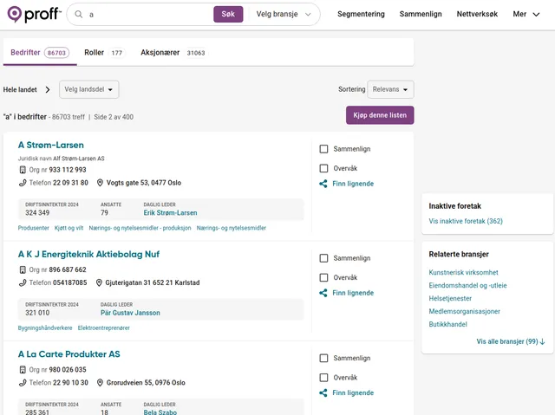Click fingerprint icon beside Org nr 896 687 662
Viewport: 555px width, 415px height.
pos(23,269)
